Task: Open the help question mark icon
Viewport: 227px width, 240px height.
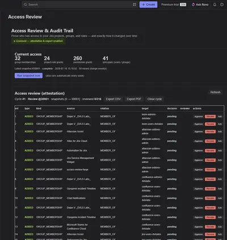Action: [222, 5]
